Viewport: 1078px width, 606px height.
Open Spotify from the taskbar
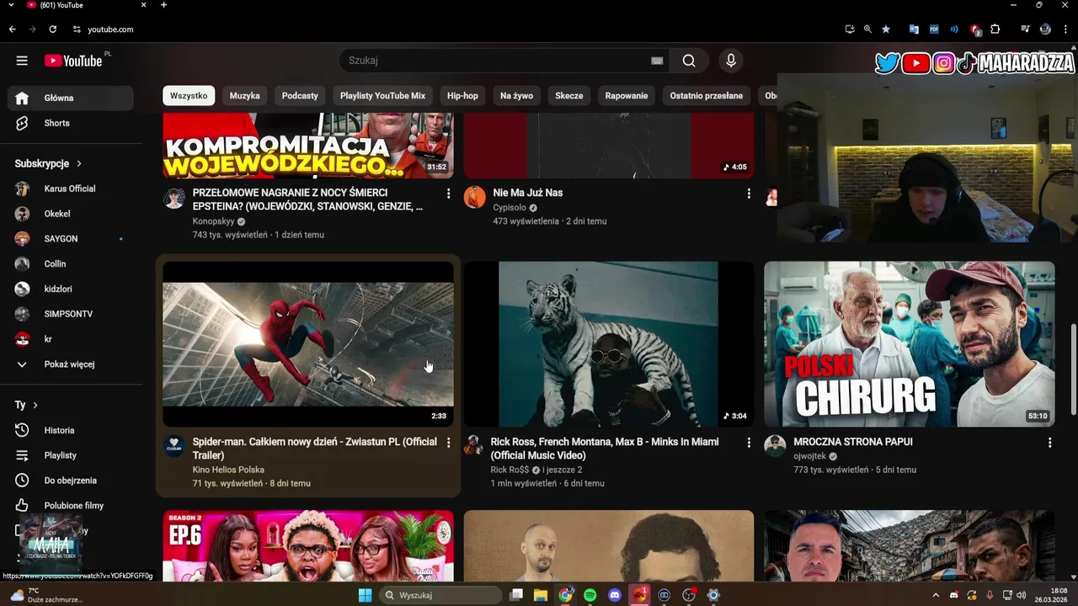pos(590,595)
